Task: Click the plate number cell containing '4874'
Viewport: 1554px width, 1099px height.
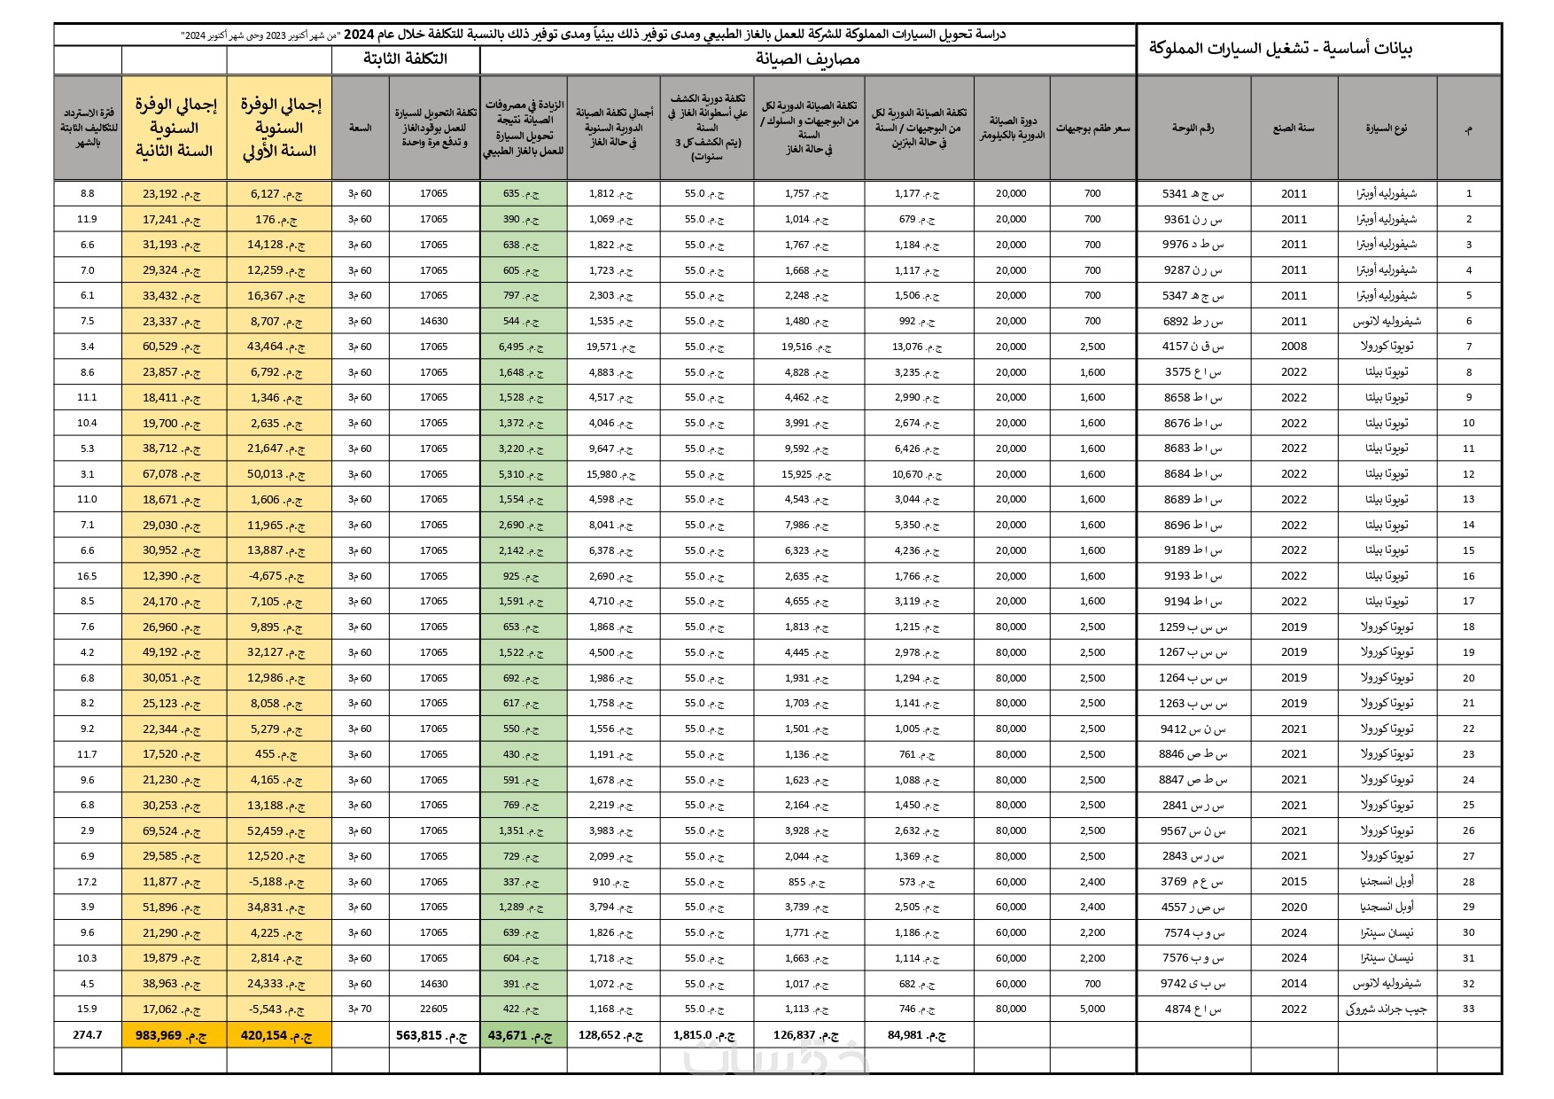Action: click(x=1193, y=1009)
